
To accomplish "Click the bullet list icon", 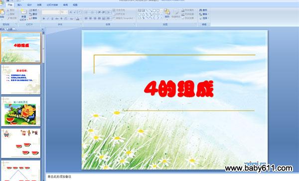I will 86,12.
